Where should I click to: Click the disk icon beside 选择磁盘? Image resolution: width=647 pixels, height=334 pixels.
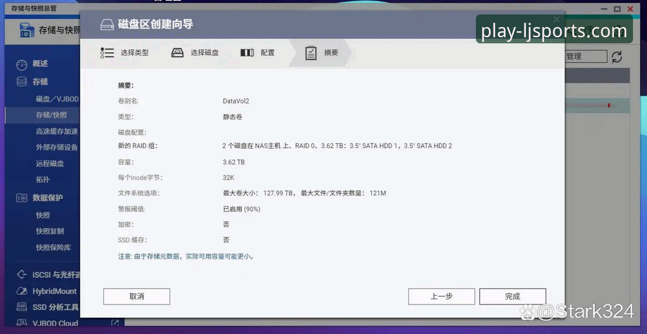pos(178,53)
